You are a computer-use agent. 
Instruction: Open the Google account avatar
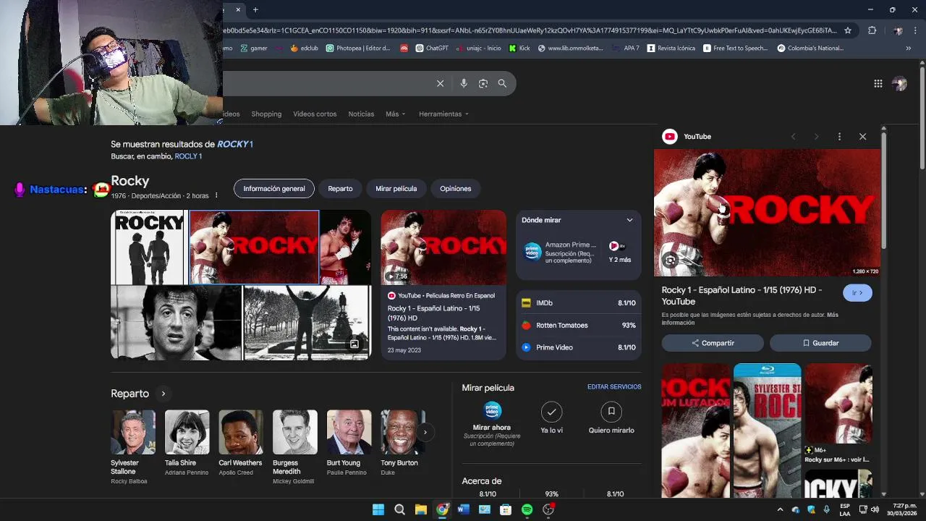coord(899,83)
